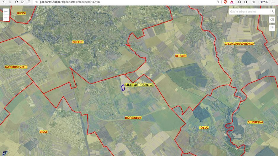Screen dimensions: 278x156
Task: Toggle the browser sidebar panel
Action: pyautogui.click(x=246, y=2)
